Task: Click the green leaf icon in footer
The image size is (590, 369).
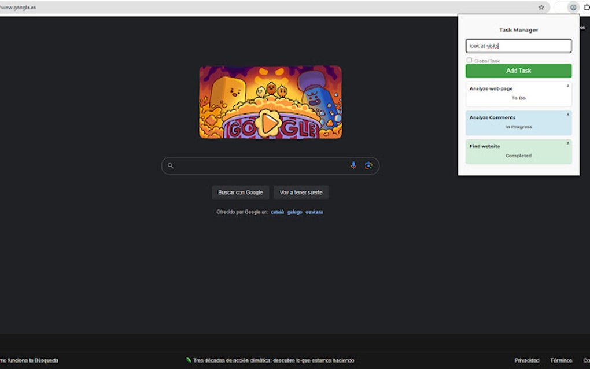Action: coord(188,360)
